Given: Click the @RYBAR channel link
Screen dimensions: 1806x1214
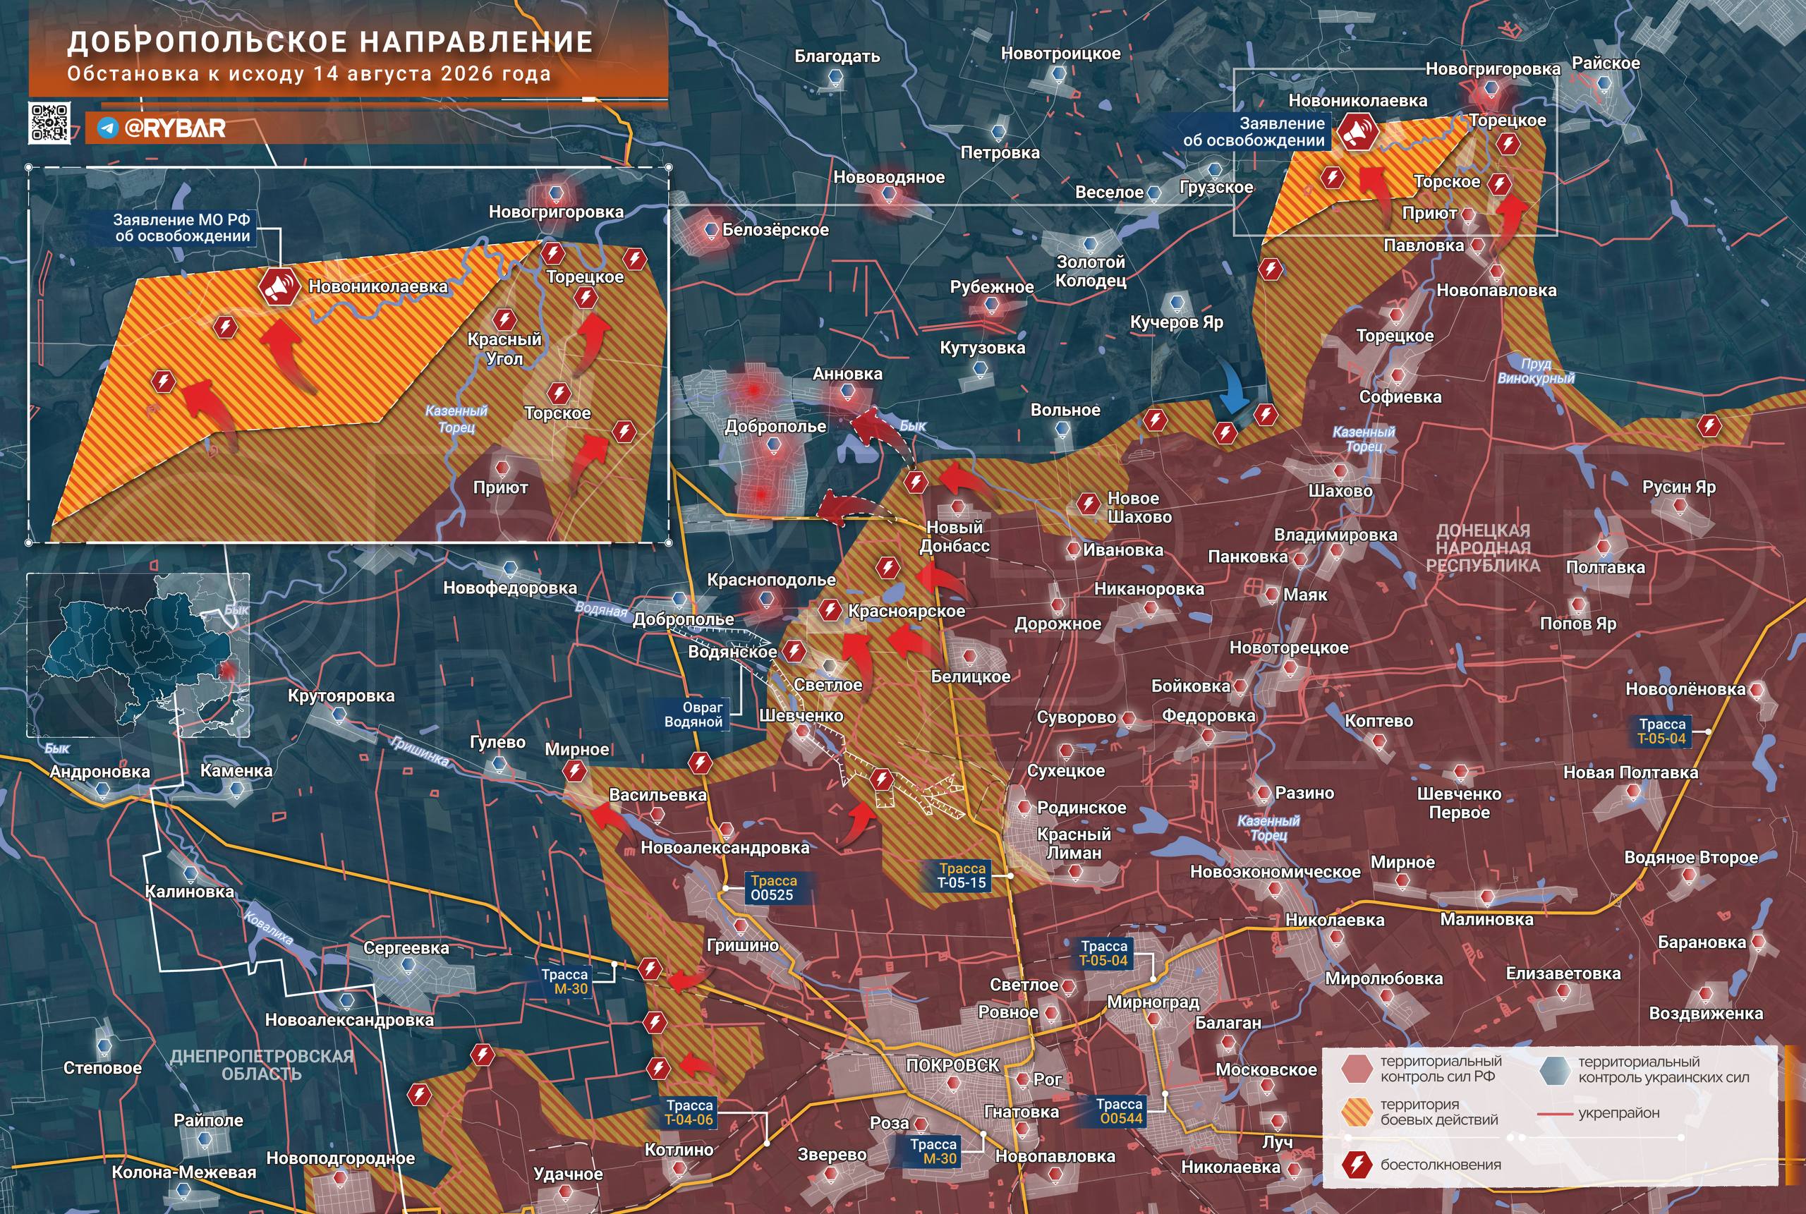Looking at the screenshot, I should coord(175,128).
